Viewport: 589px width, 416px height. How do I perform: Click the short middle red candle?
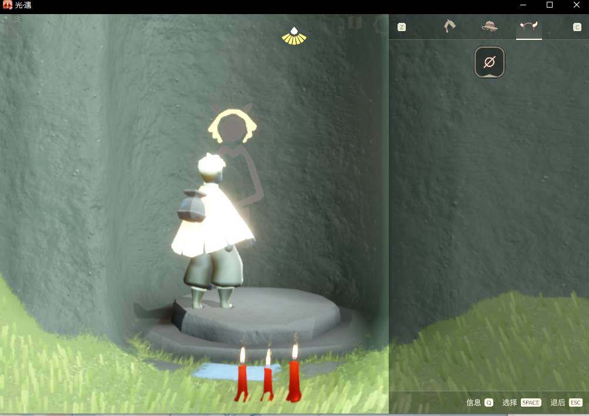pos(267,377)
